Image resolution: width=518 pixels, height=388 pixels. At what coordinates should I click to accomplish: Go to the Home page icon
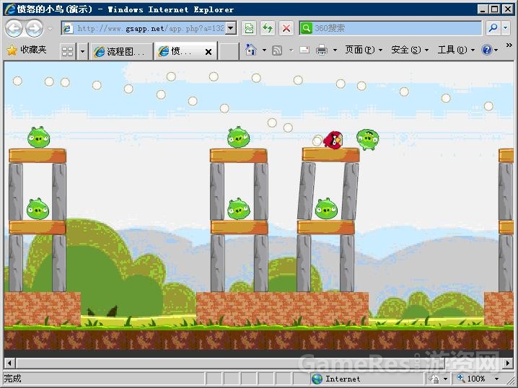click(x=251, y=50)
